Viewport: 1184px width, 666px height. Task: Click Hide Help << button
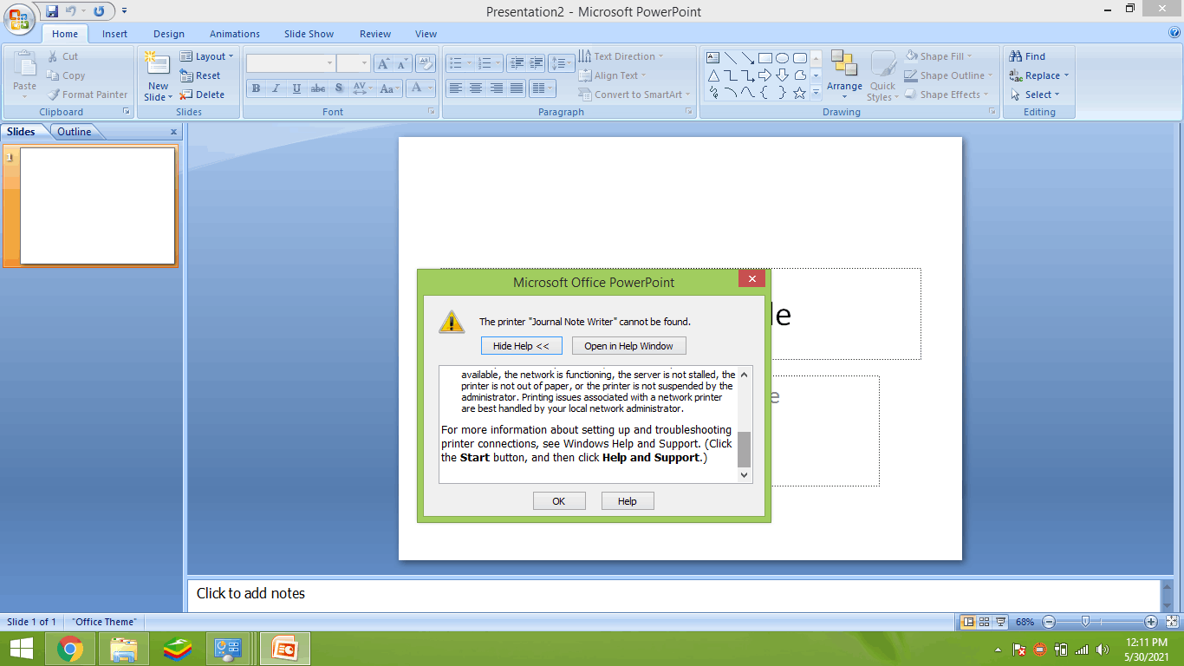(x=521, y=346)
